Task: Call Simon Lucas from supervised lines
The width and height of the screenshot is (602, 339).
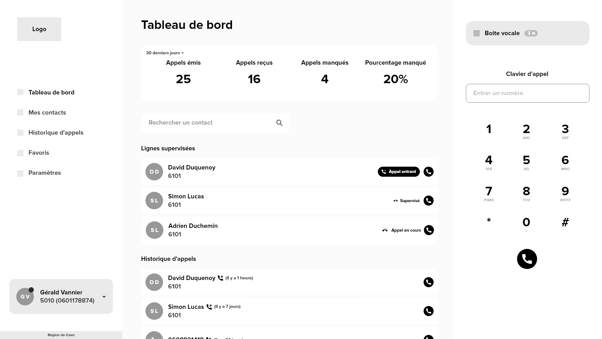Action: tap(428, 201)
